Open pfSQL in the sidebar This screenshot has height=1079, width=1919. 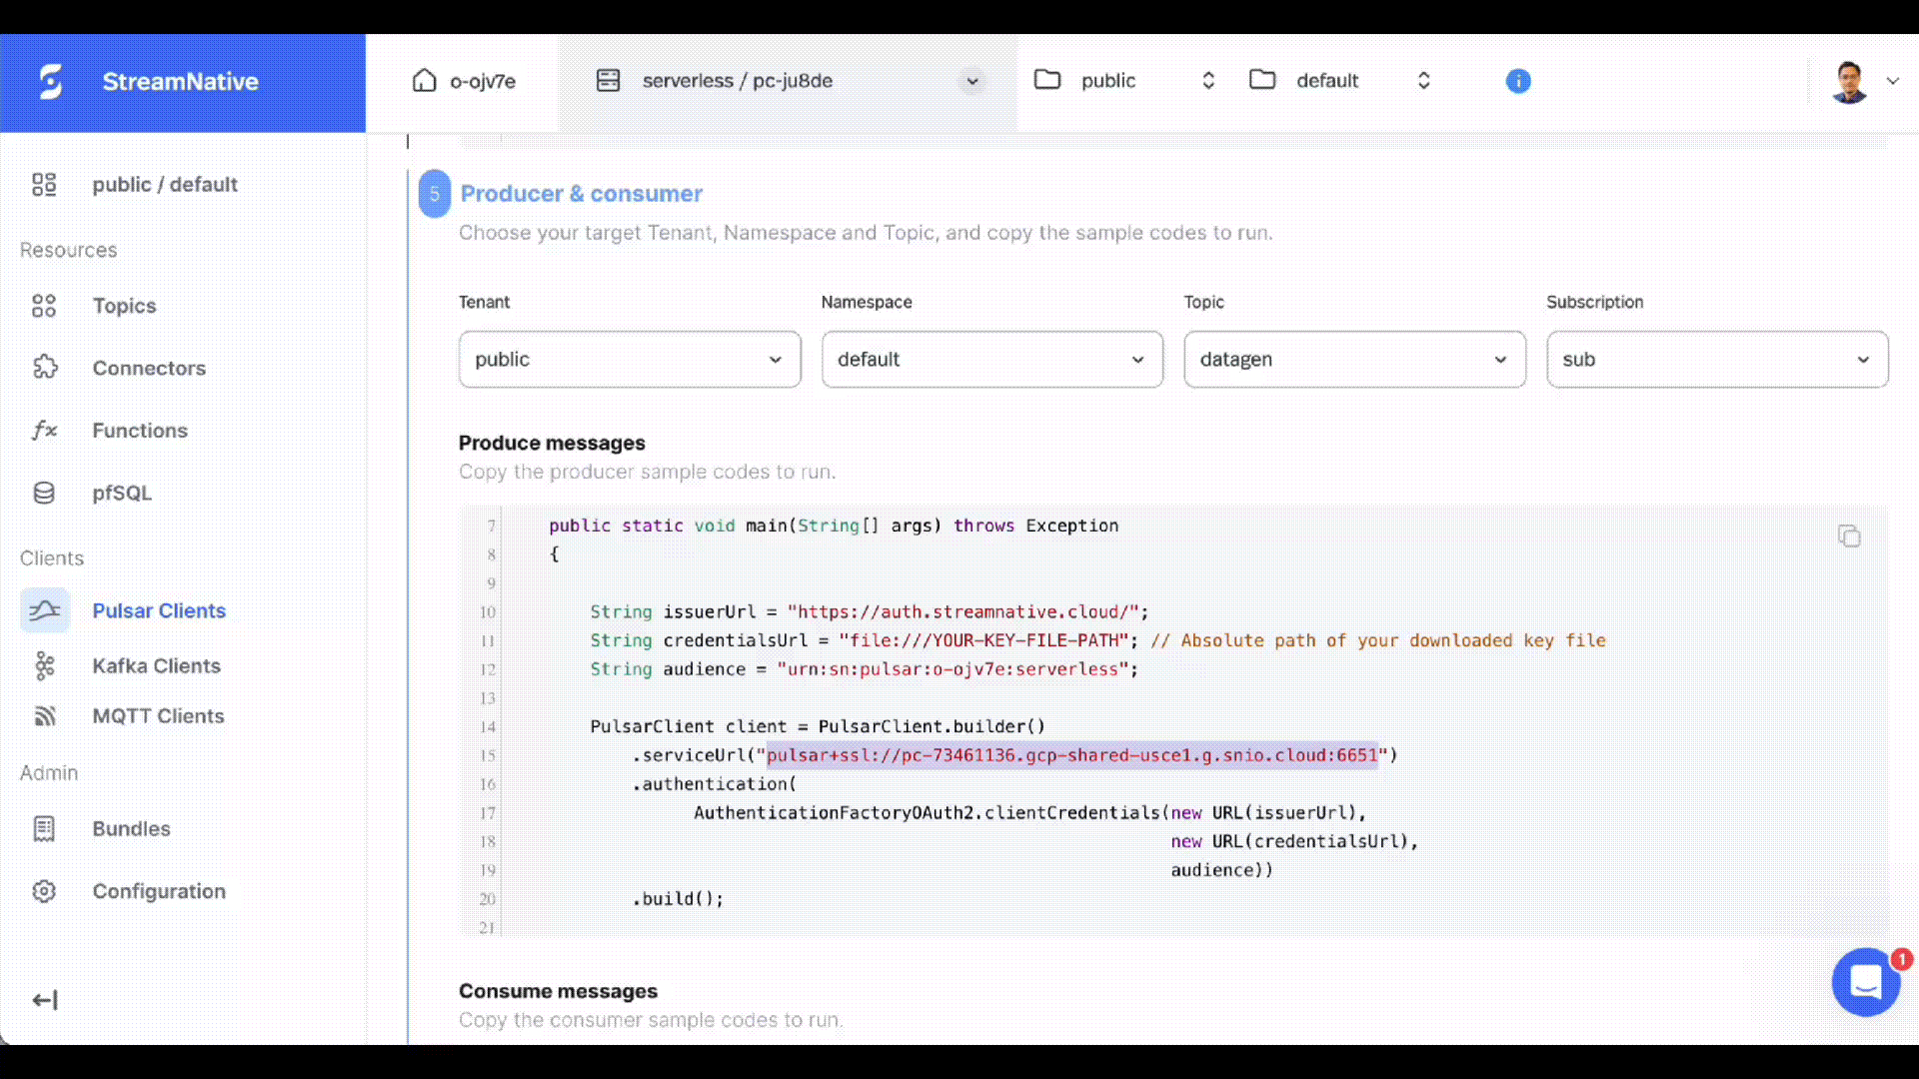122,494
